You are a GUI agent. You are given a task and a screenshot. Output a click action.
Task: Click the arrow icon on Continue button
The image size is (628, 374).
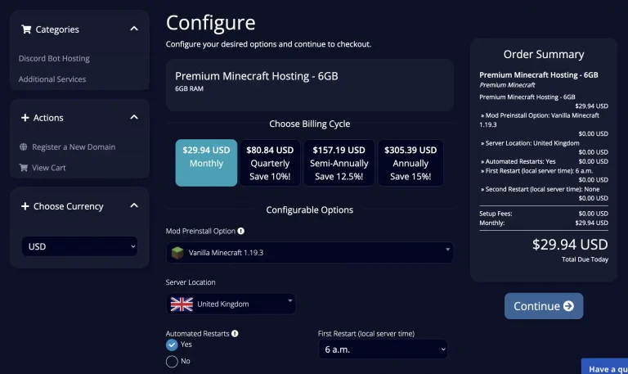(x=568, y=306)
